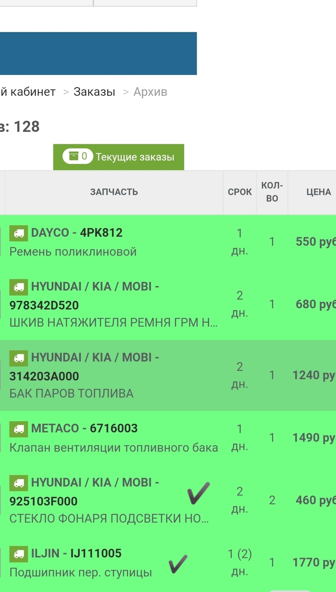
Task: Click the truck icon on the 314203A000 row
Action: [19, 358]
